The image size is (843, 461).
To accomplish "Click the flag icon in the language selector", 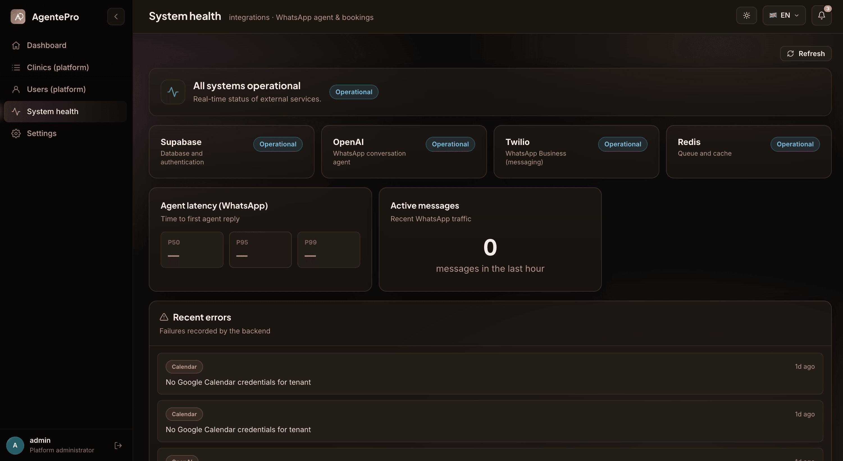I will point(773,15).
